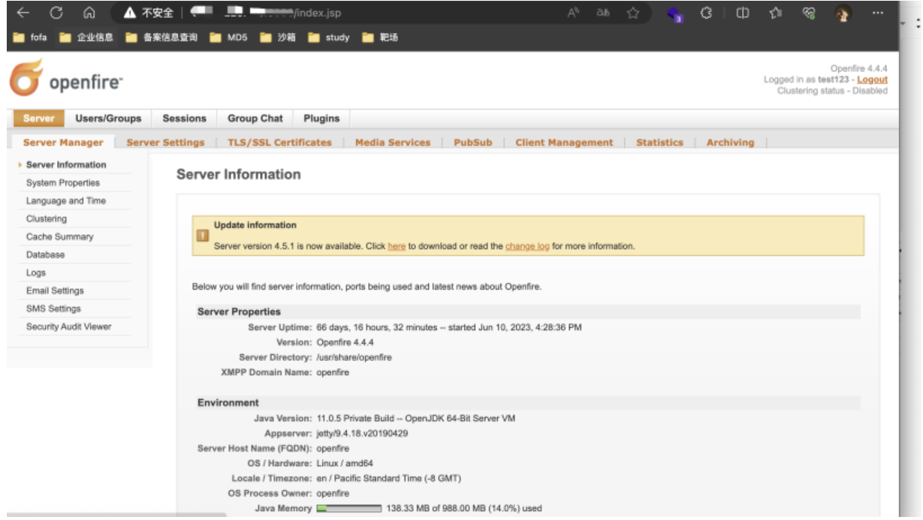Open the TLS/SSL Certificates subtab

coord(279,143)
